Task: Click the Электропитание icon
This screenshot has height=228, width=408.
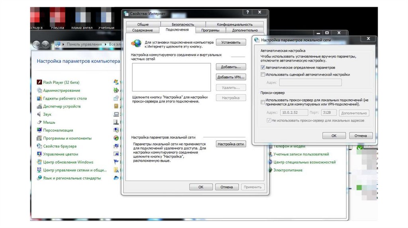Action: click(271, 170)
